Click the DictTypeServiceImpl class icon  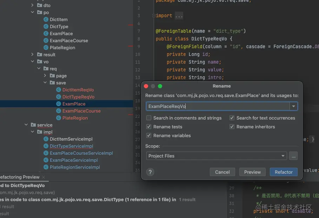[46, 146]
